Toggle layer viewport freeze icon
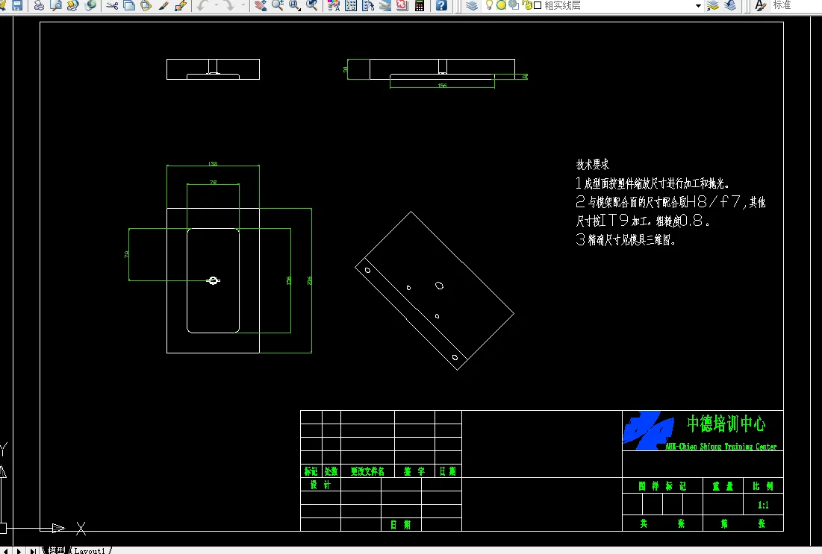 [514, 5]
